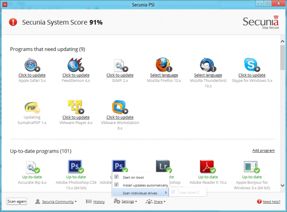Click the 'Up-to-date programs (101)' heading
This screenshot has height=212, width=287.
(41, 151)
